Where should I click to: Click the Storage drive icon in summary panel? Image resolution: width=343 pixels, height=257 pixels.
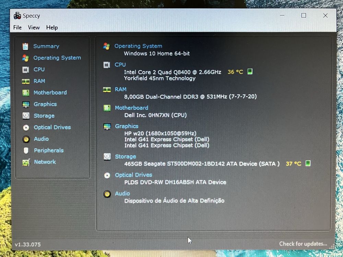coord(107,157)
